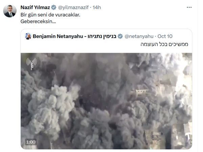Click the tweet text 'Bir gün seni de vuracaklar.'
Viewport: 203px width, 152px height.
50,15
